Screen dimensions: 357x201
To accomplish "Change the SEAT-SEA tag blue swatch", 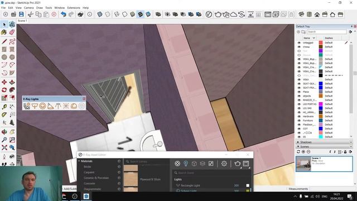I will pos(321,84).
